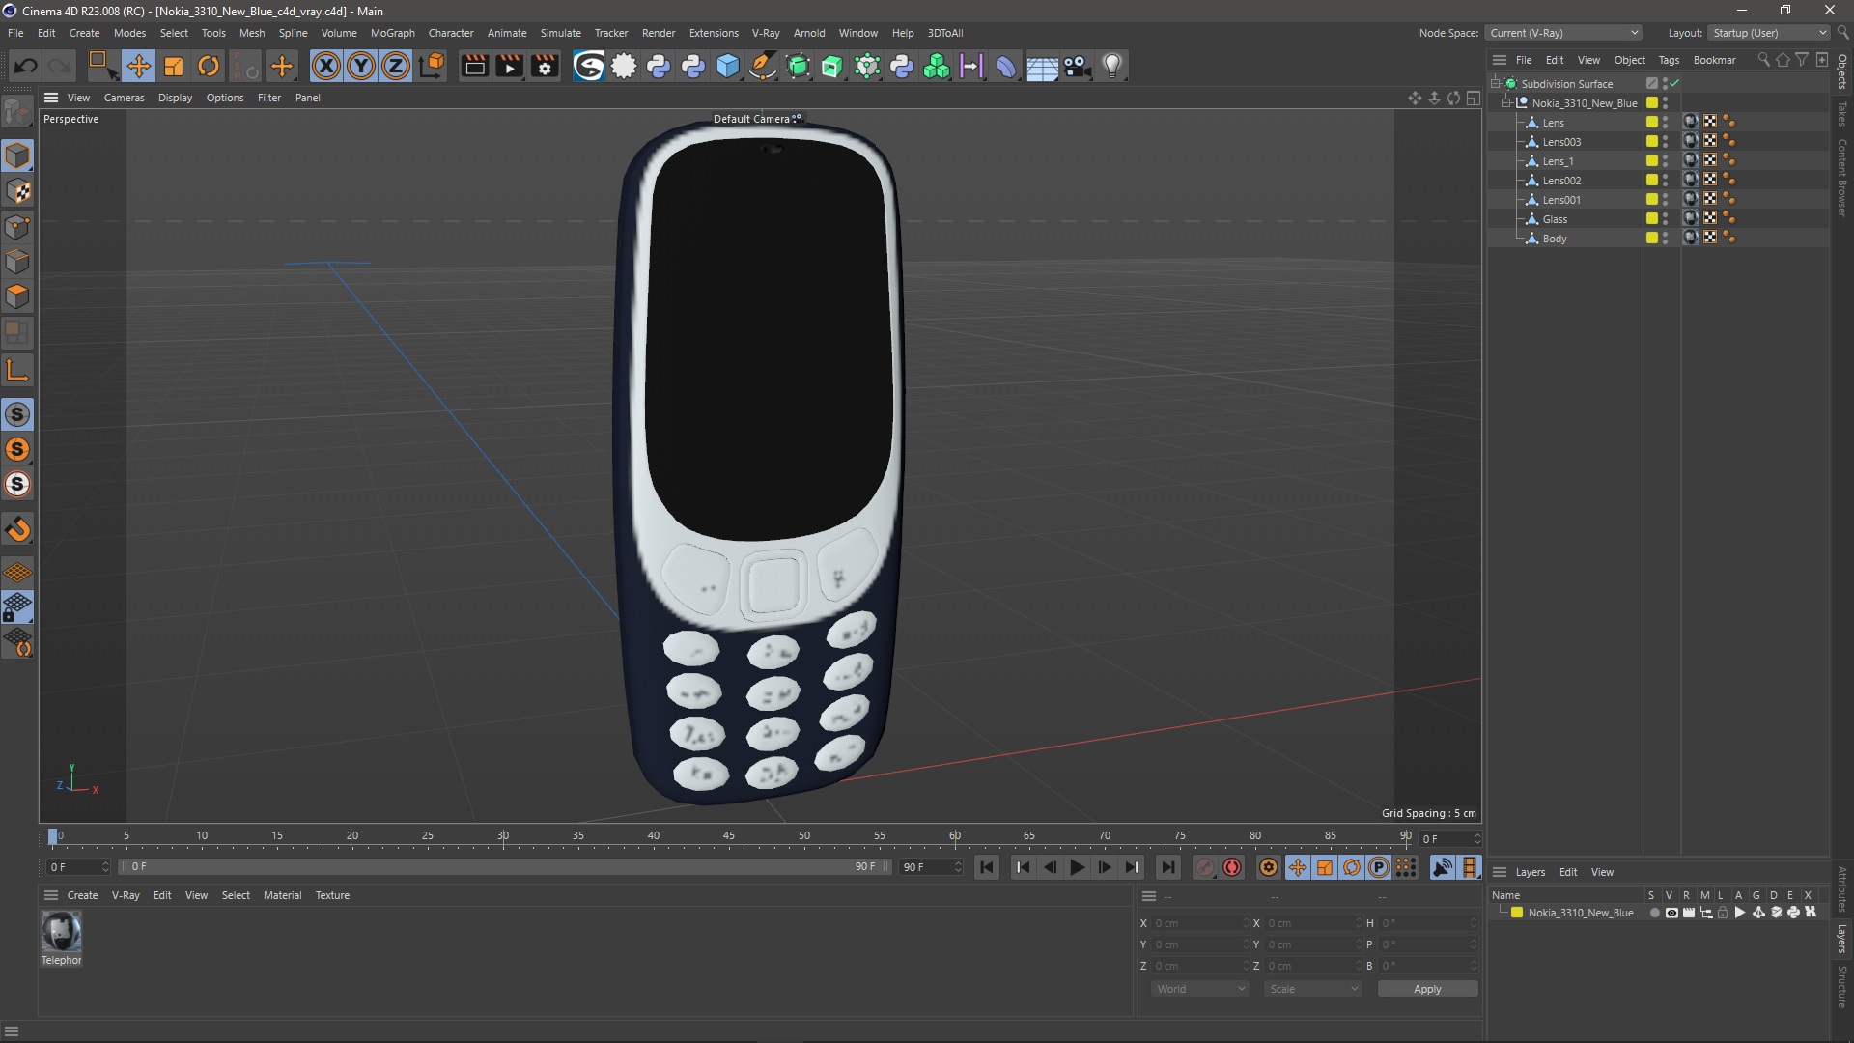Open the MoGraph menu

(x=392, y=33)
